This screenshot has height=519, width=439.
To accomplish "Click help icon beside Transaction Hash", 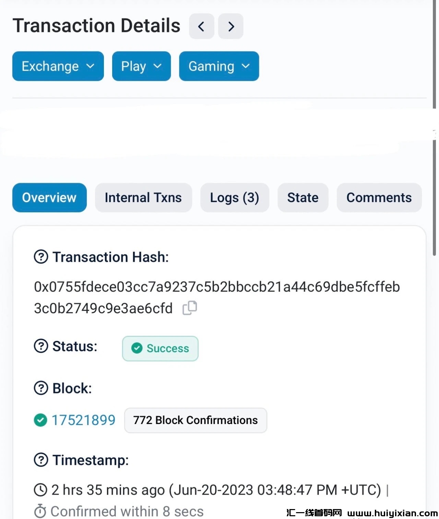I will click(41, 257).
